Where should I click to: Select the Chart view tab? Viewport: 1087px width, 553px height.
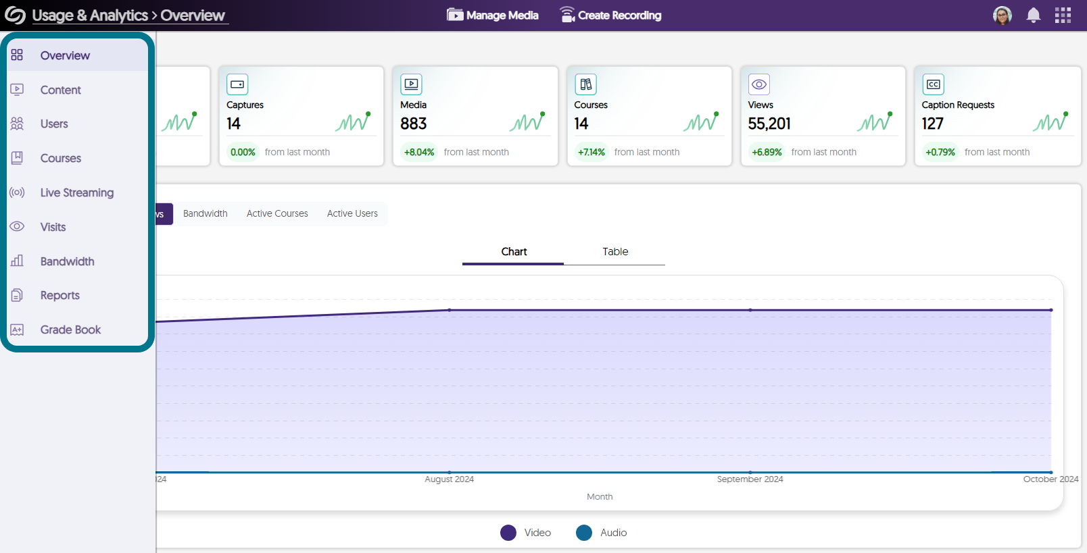[514, 252]
